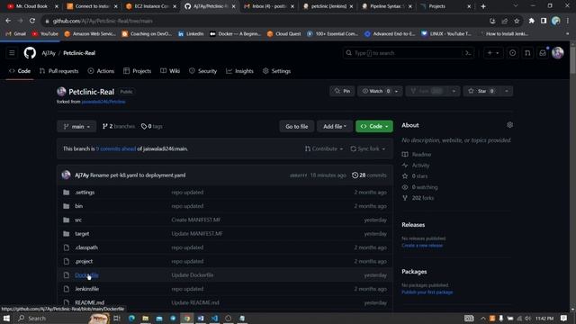The width and height of the screenshot is (576, 324).
Task: Open the browser side panel icon
Action: pyautogui.click(x=544, y=21)
